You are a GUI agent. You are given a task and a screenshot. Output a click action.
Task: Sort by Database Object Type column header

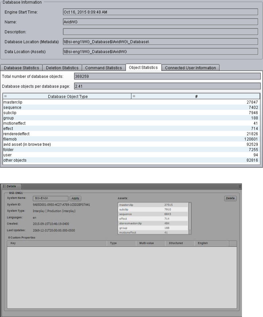pos(67,96)
